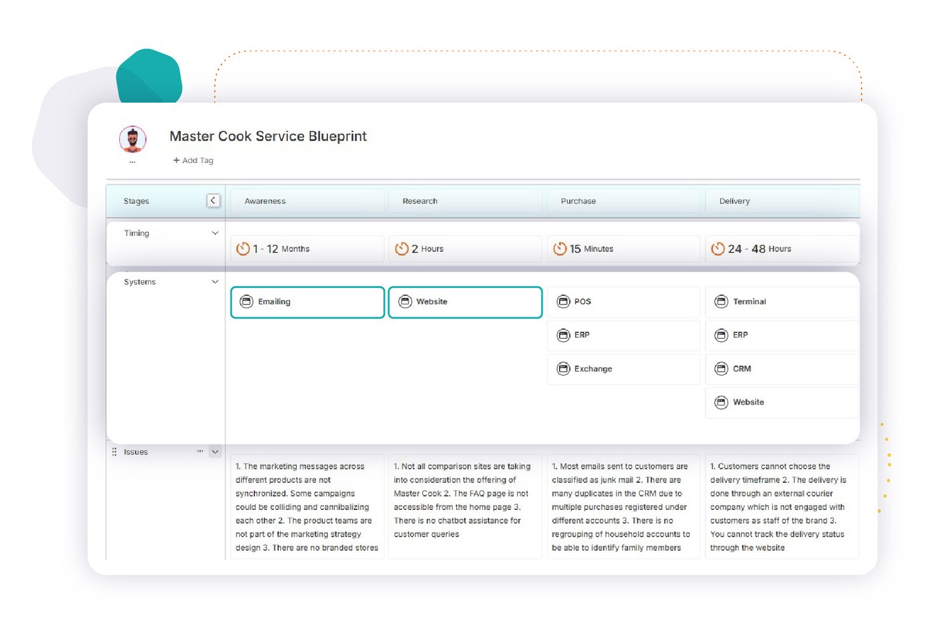This screenshot has width=939, height=626.
Task: Click the drag handle next to Issues
Action: point(114,452)
